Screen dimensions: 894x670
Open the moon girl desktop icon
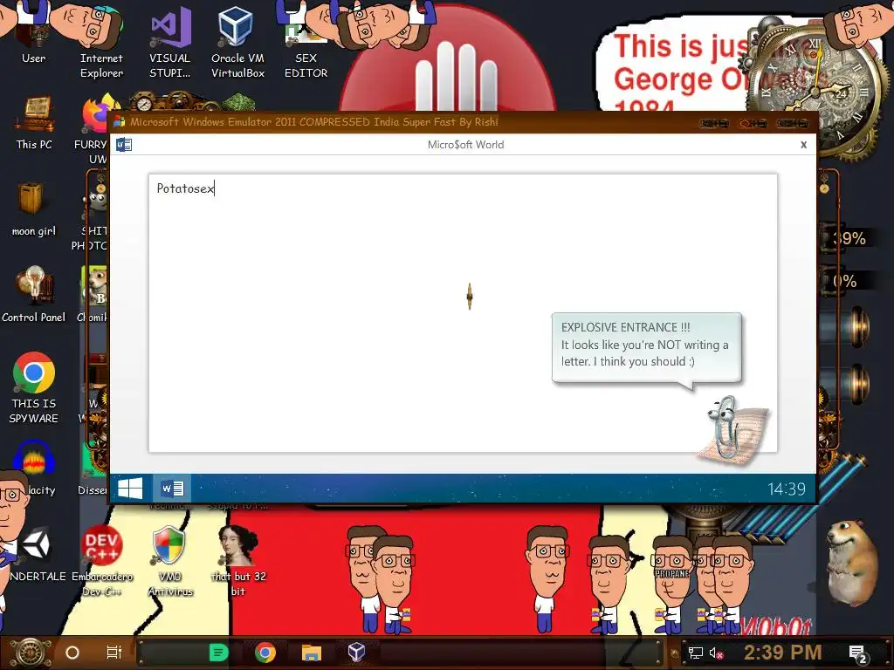point(34,209)
